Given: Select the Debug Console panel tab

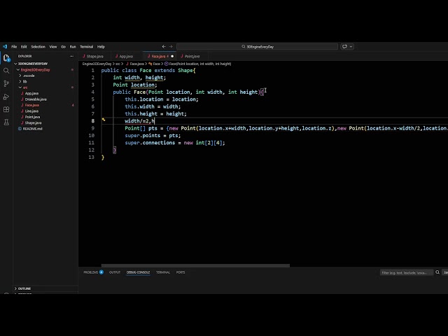Looking at the screenshot, I should (x=138, y=272).
